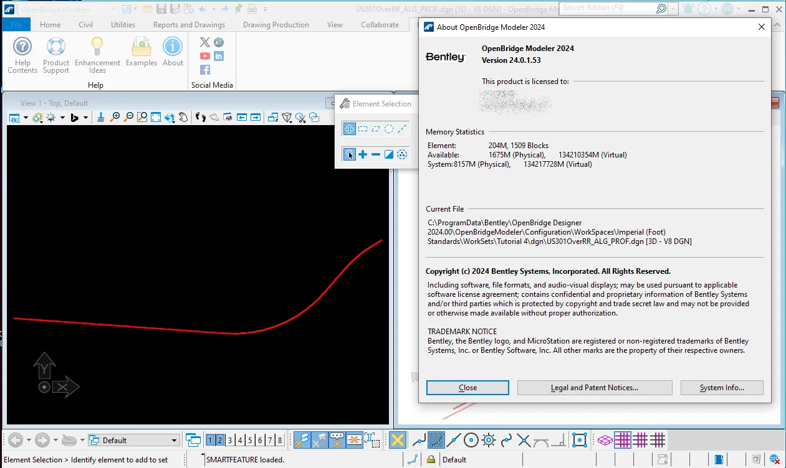The width and height of the screenshot is (786, 468).
Task: Switch to the Collaborate ribbon tab
Action: [x=380, y=25]
